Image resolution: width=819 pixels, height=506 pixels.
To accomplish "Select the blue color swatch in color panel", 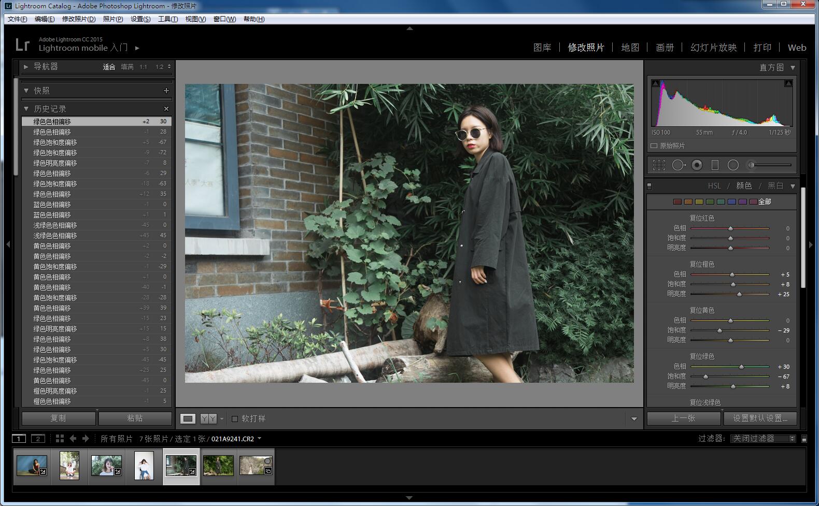I will pos(731,202).
